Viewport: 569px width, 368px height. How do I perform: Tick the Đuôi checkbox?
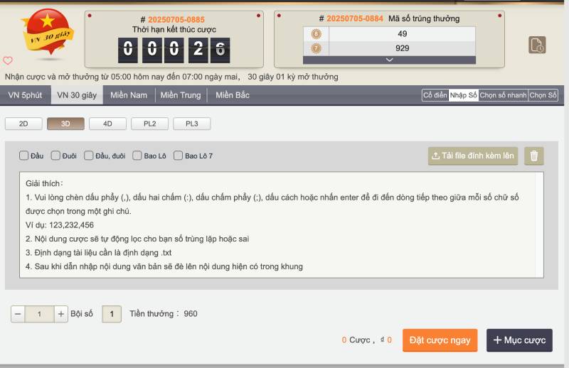click(x=55, y=156)
